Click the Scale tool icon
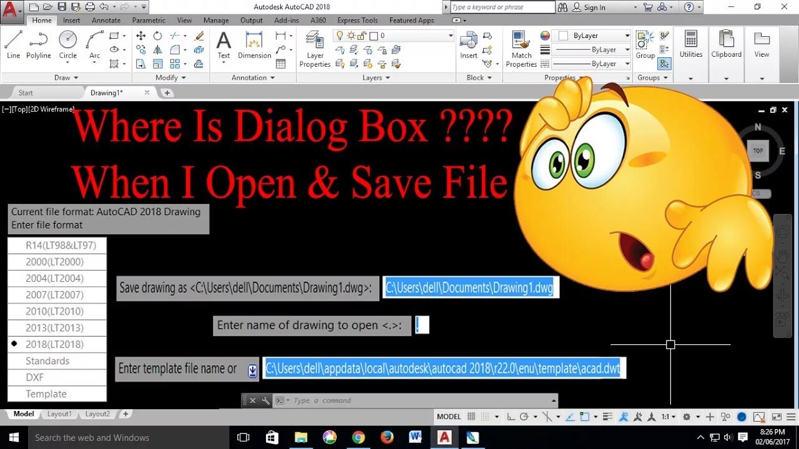Image resolution: width=799 pixels, height=449 pixels. (x=158, y=64)
